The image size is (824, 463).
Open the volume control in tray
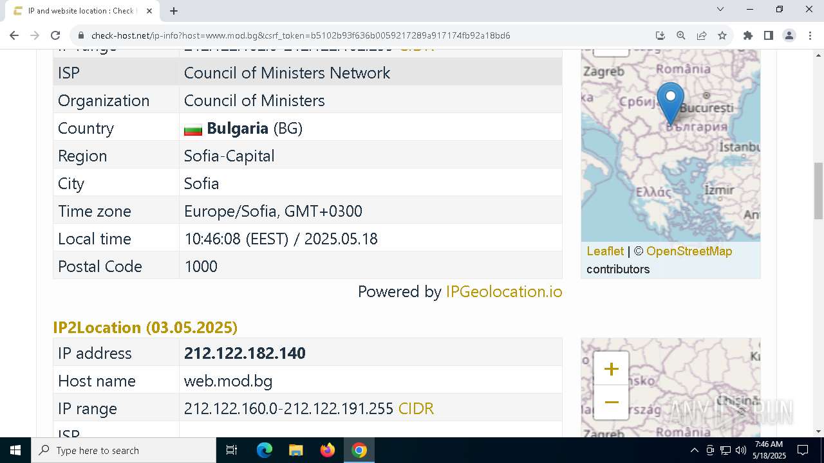pos(740,450)
